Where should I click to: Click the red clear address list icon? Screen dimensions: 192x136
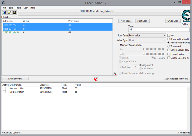[96, 79]
